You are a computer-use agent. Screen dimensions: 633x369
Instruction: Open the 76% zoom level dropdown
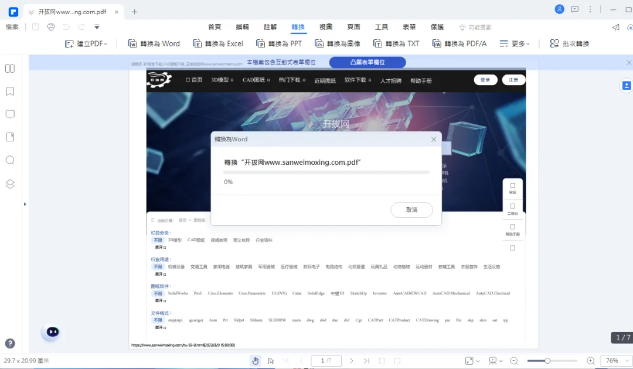627,361
